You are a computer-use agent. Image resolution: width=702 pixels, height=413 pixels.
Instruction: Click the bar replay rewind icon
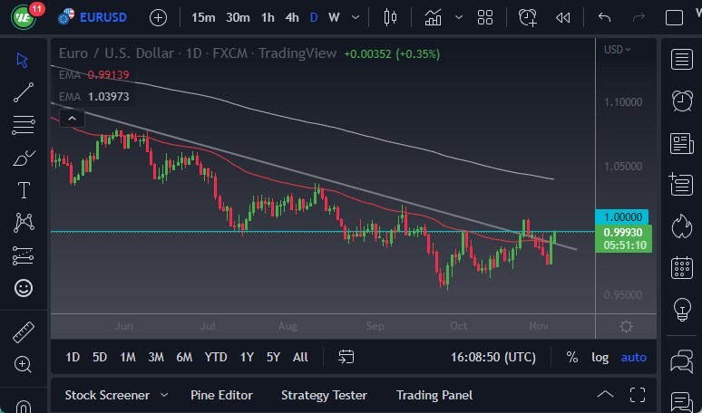coord(563,17)
